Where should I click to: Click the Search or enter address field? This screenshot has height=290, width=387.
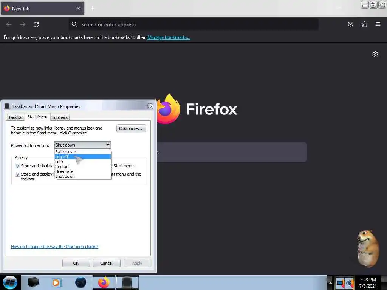tap(193, 25)
